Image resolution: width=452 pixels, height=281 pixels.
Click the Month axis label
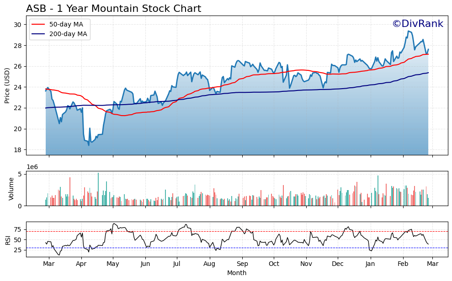pos(236,272)
